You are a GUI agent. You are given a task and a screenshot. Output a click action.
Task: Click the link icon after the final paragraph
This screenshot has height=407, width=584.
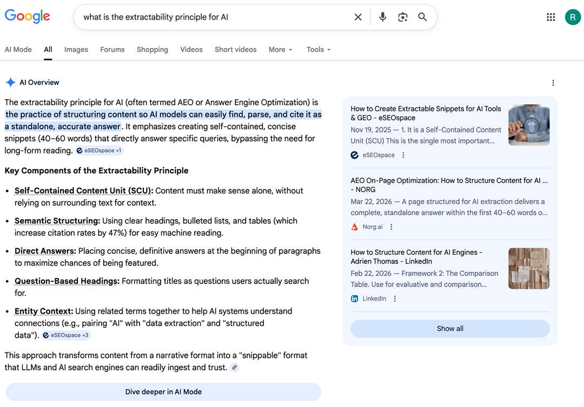pos(234,368)
